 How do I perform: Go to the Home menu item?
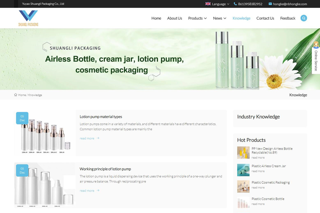[156, 18]
